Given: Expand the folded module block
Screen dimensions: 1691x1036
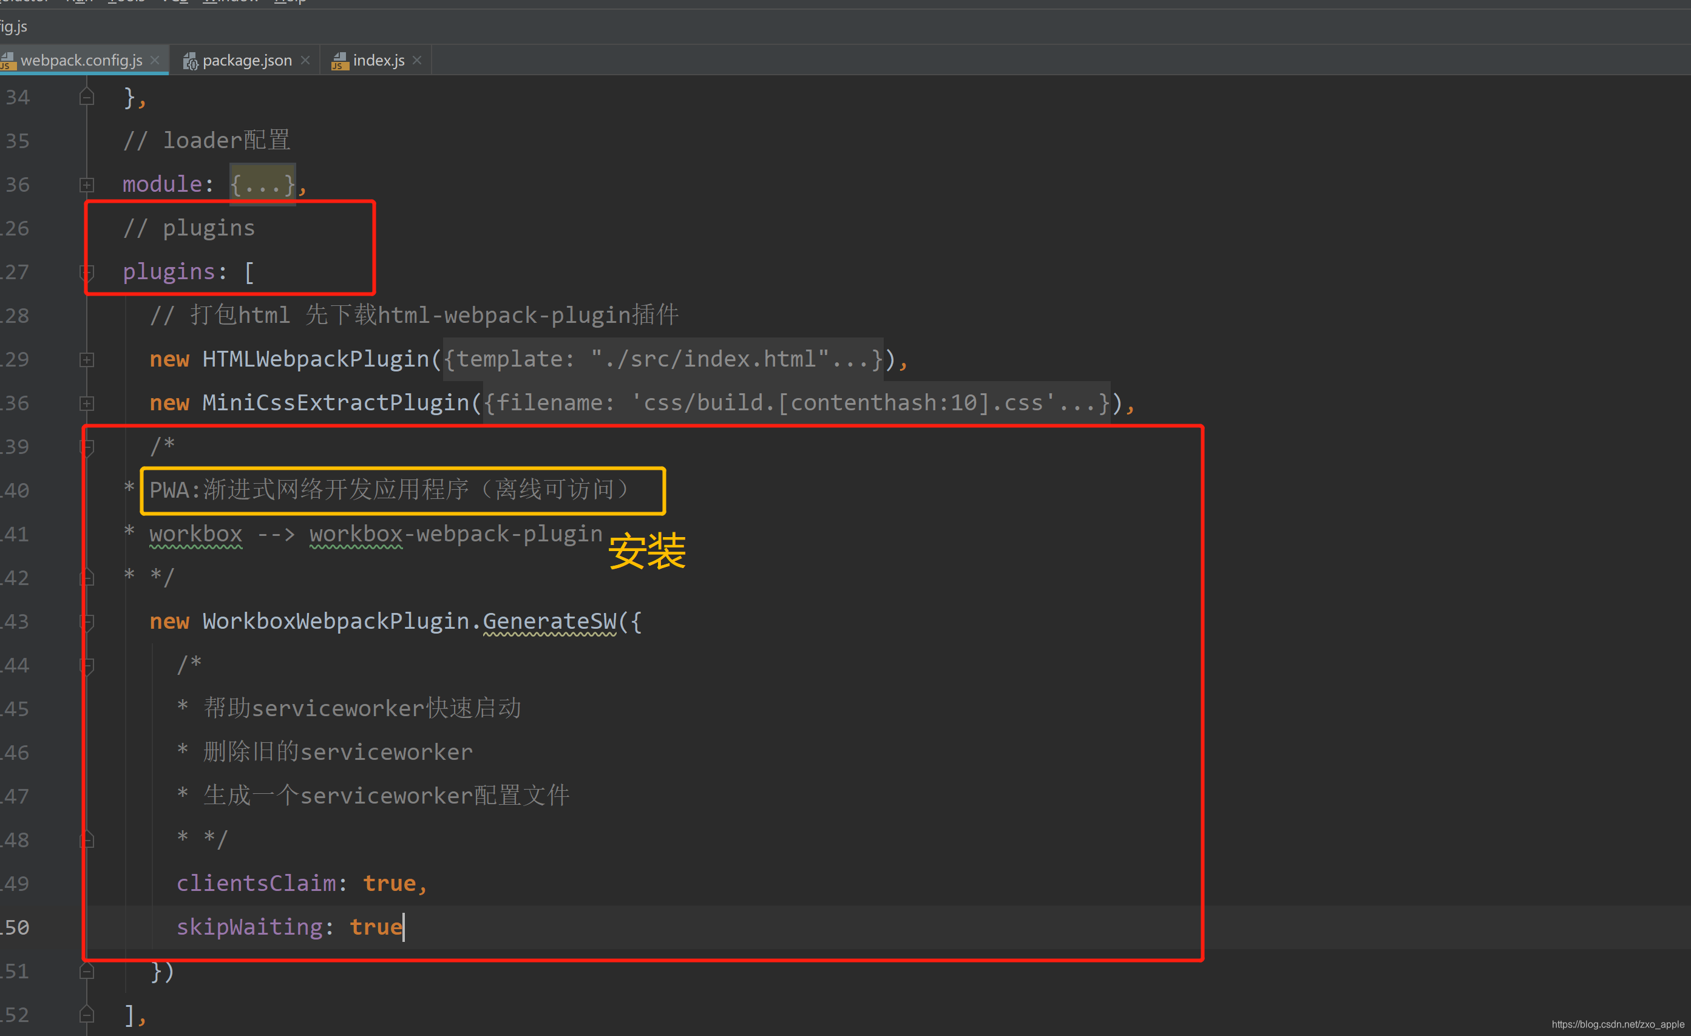Looking at the screenshot, I should tap(86, 185).
